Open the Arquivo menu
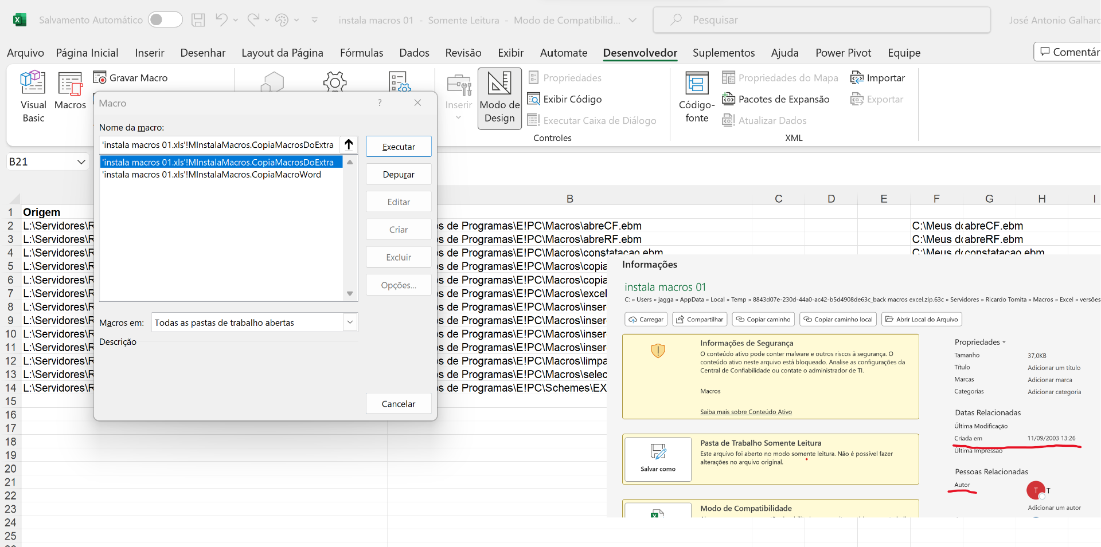1101x547 pixels. tap(25, 53)
